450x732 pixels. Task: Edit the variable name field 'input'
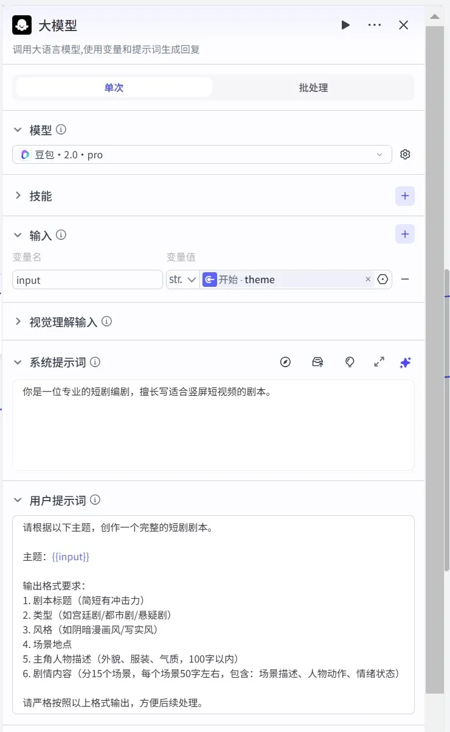[88, 280]
